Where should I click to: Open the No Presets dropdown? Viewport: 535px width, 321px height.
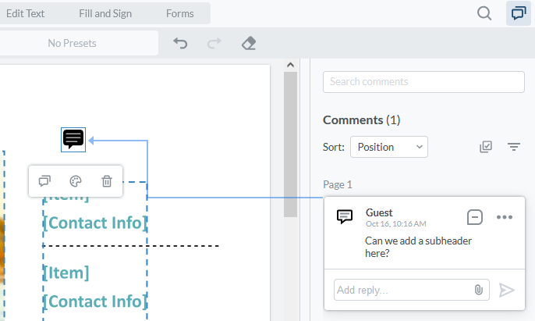tap(73, 43)
